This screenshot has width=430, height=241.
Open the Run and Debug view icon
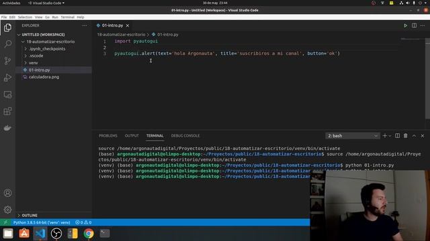(7, 78)
